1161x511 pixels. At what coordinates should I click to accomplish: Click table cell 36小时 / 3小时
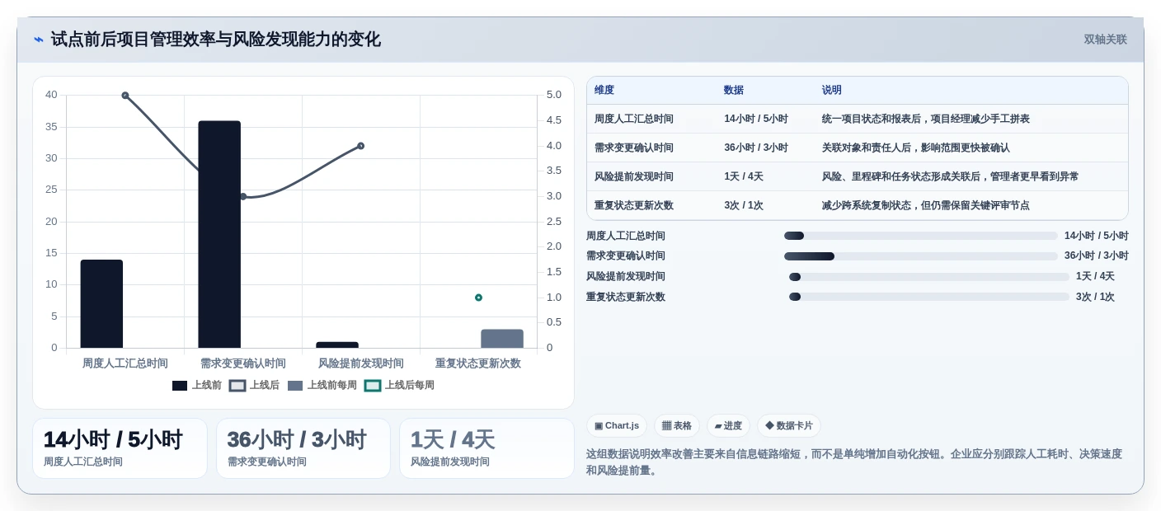(x=756, y=148)
